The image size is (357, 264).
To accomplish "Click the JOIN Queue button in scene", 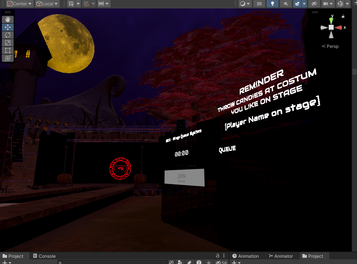I will pyautogui.click(x=184, y=177).
